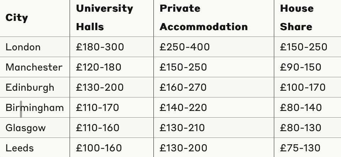Select the Manchester row label
Image resolution: width=341 pixels, height=157 pixels.
34,67
